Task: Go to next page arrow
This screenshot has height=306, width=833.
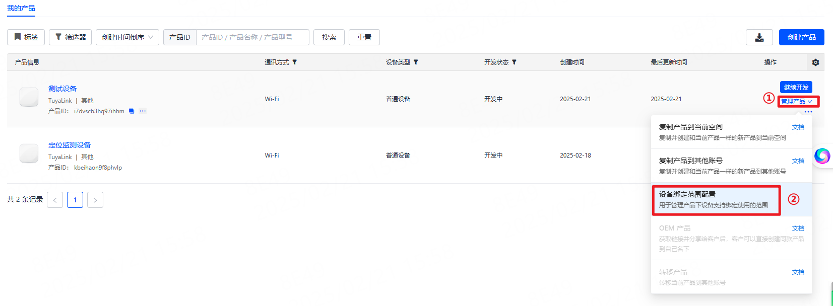Action: 95,200
